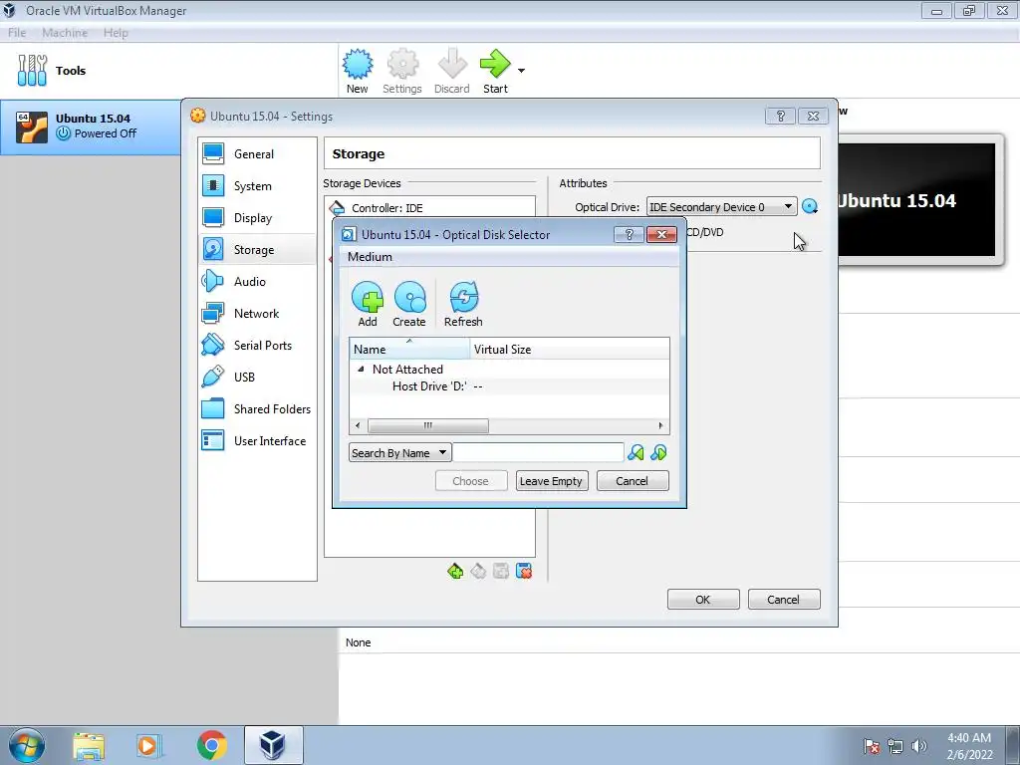Open the Network settings category

[x=258, y=314]
